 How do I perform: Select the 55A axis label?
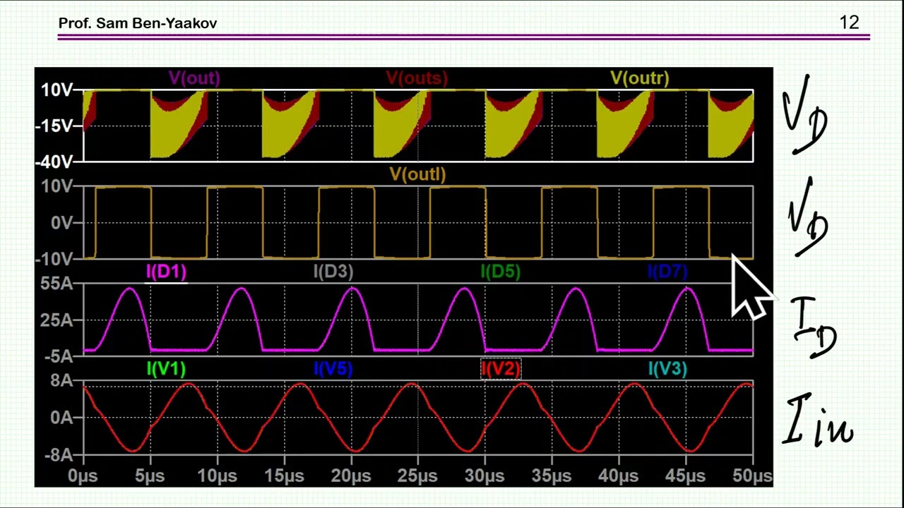coord(57,284)
